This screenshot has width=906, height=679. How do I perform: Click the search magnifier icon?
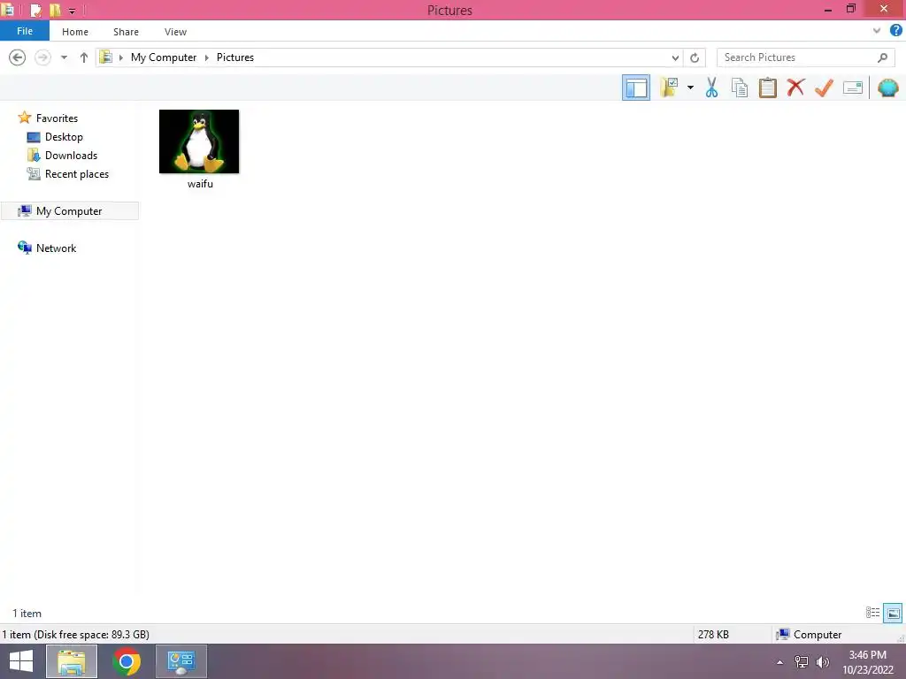[x=882, y=57]
